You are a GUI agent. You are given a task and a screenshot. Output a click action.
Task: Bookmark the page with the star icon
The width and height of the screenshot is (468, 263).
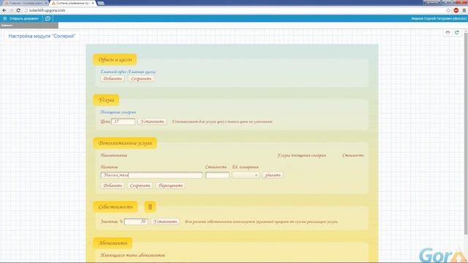pyautogui.click(x=448, y=10)
